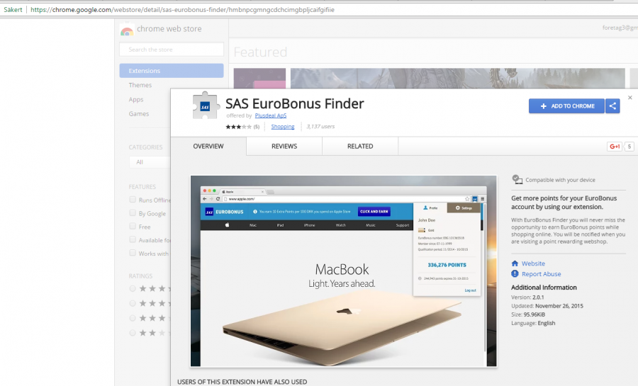Tick the By Google feature checkbox
The image size is (638, 386).
[133, 213]
